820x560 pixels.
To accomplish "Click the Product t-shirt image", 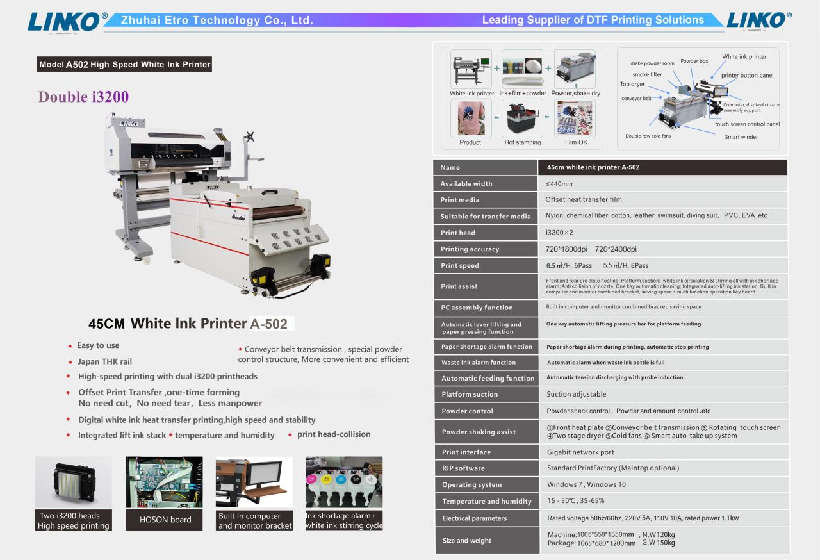I will (x=470, y=119).
